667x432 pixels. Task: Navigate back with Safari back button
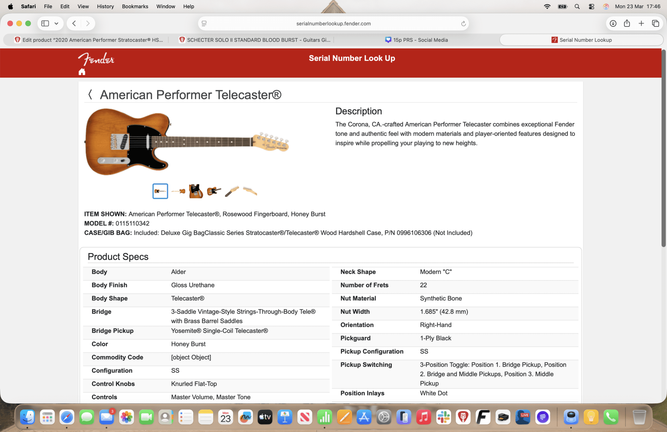(74, 23)
